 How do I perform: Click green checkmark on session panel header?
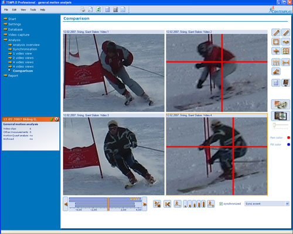tap(52, 119)
